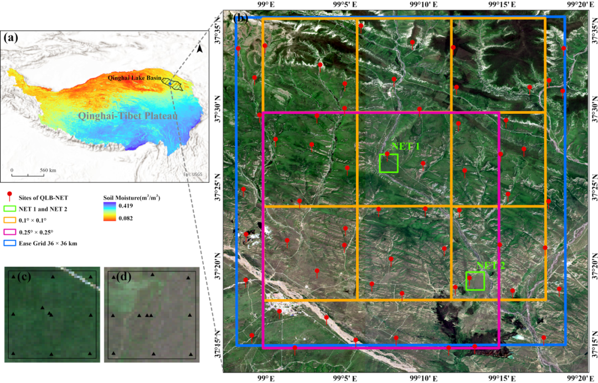Click the top axis label 99°15′ E
The width and height of the screenshot is (598, 383).
502,4
